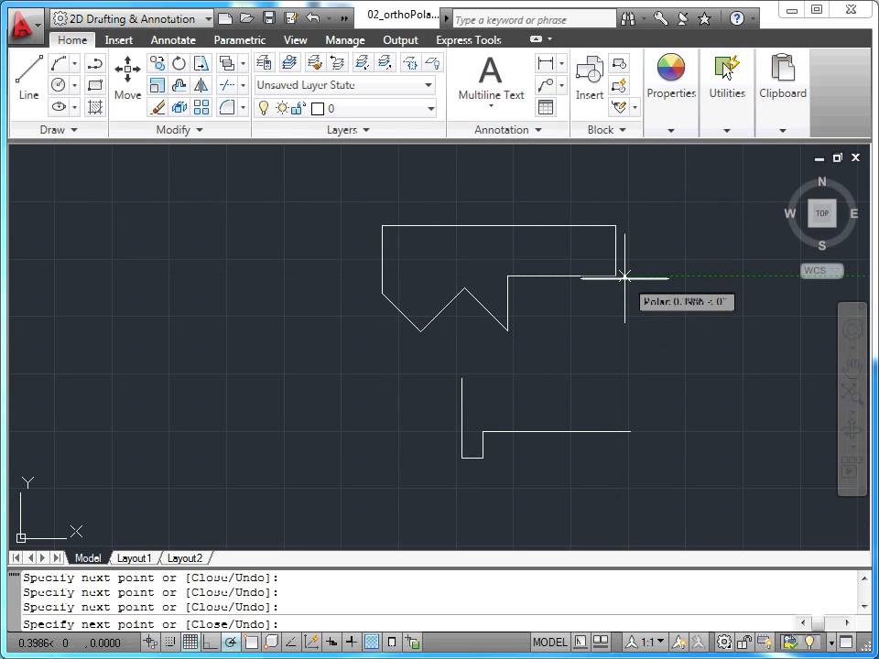This screenshot has height=659, width=879.
Task: Click the MODEL button in status bar
Action: click(549, 642)
